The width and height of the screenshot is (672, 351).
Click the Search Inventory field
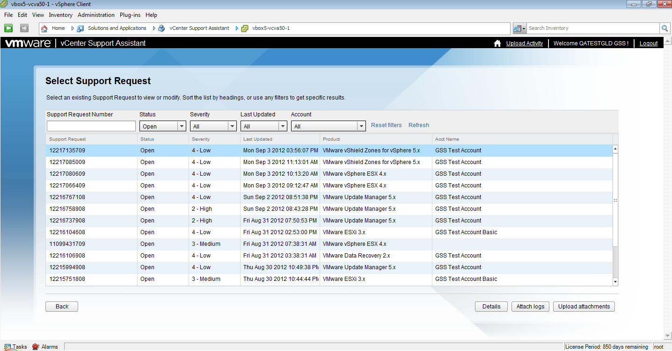click(x=593, y=28)
